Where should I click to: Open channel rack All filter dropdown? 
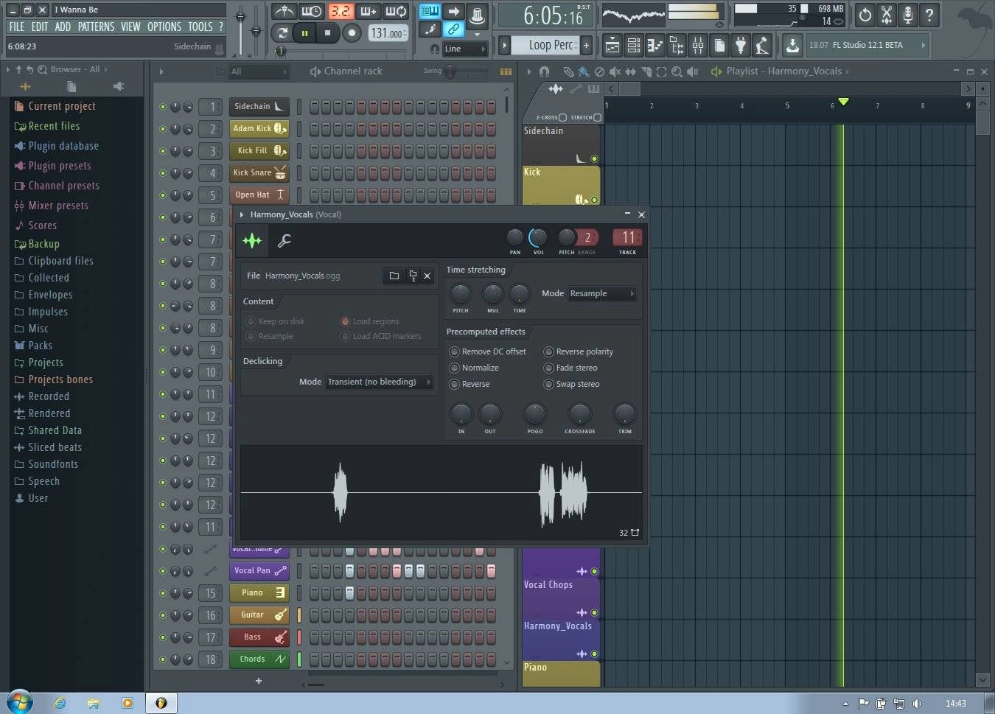(x=258, y=71)
